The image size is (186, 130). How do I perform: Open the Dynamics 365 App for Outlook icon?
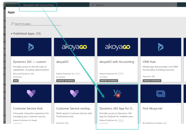click(118, 94)
